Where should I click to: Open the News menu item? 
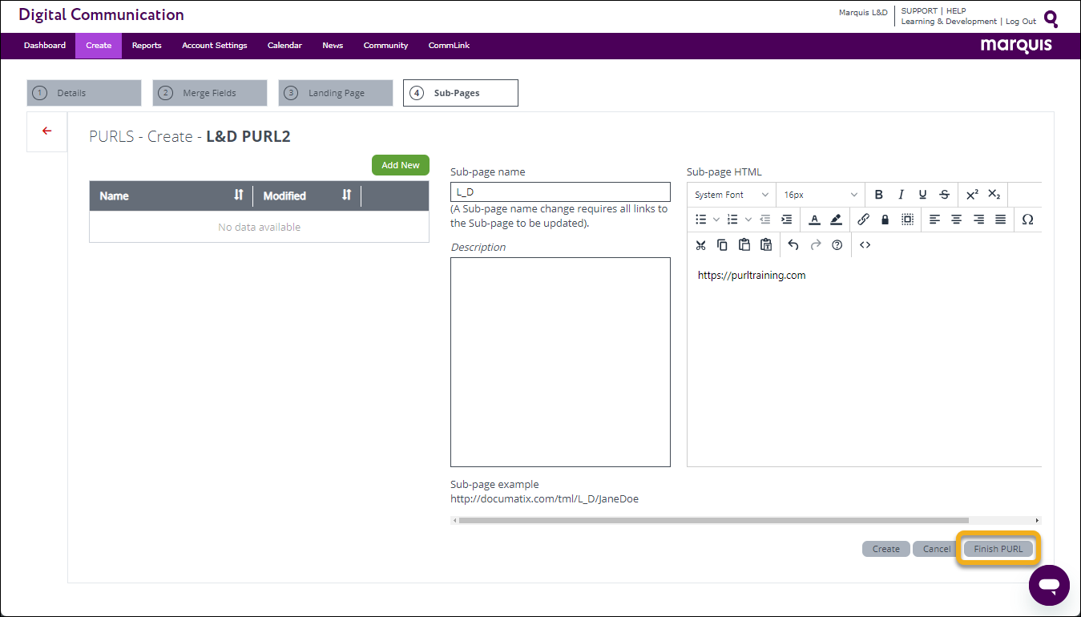[333, 46]
